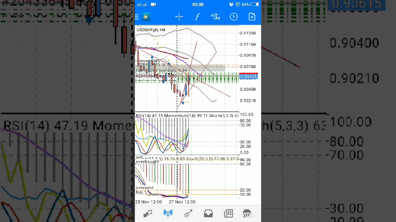The height and width of the screenshot is (222, 396).
Task: Tap the sell overbought label
Action: pyautogui.click(x=147, y=159)
